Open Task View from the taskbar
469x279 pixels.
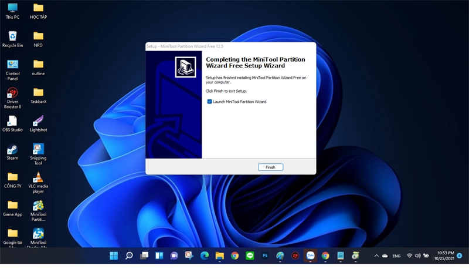[x=144, y=256]
